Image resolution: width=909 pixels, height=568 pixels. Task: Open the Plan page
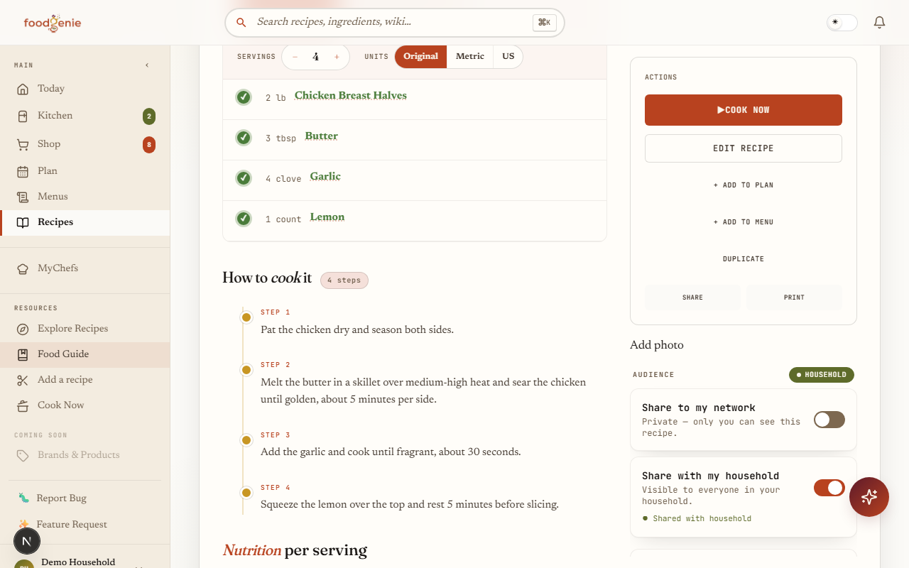pos(85,171)
